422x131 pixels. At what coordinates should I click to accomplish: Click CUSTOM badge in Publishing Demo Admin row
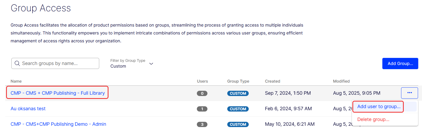coord(238,124)
